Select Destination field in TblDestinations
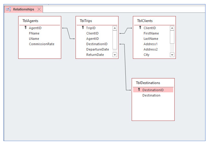209x143 pixels. 151,96
